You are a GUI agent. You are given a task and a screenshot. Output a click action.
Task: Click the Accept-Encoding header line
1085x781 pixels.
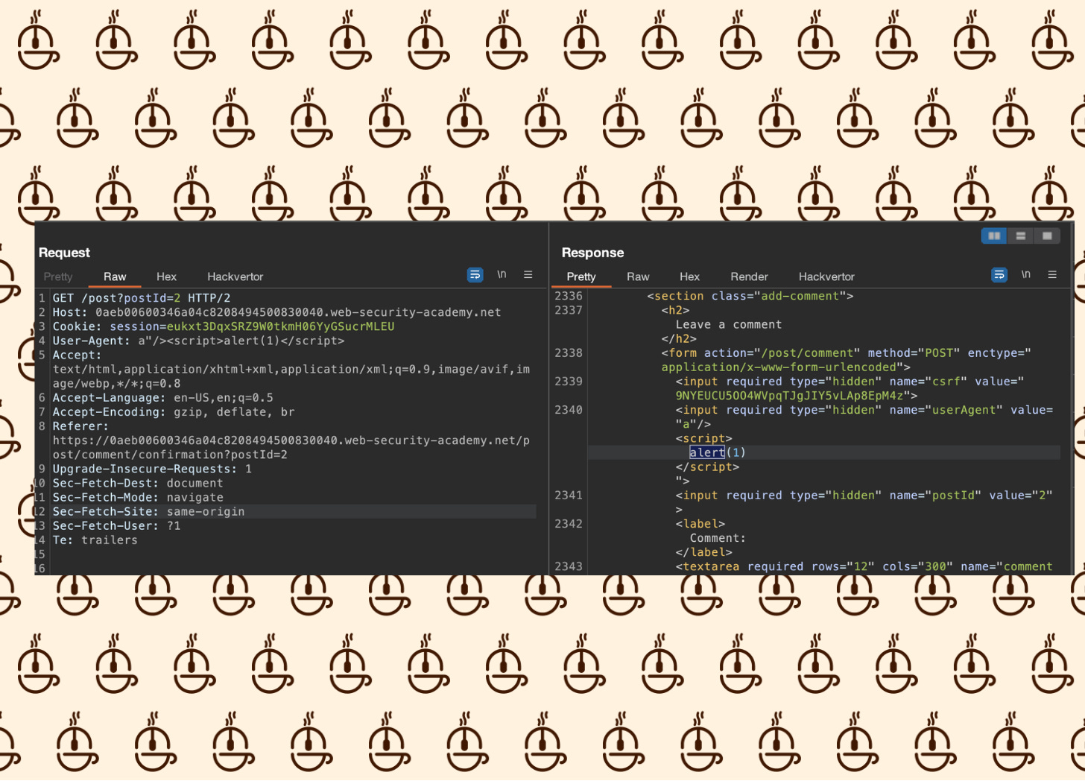click(174, 412)
